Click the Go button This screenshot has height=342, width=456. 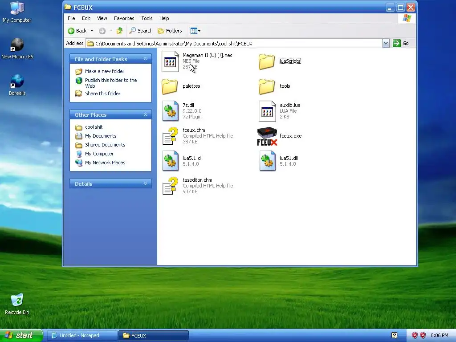[401, 43]
